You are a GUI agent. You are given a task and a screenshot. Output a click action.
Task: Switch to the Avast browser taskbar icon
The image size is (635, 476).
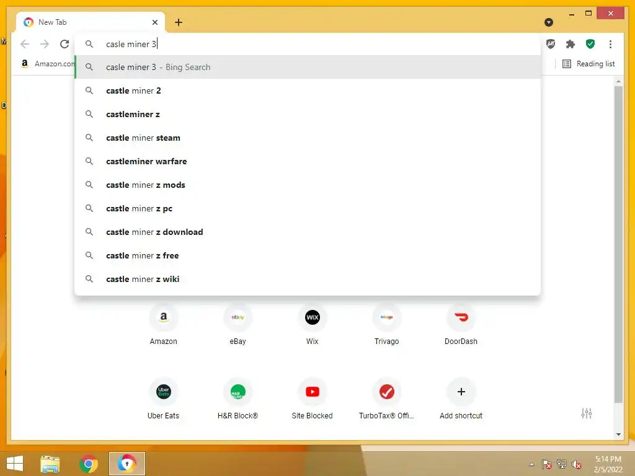pos(127,464)
